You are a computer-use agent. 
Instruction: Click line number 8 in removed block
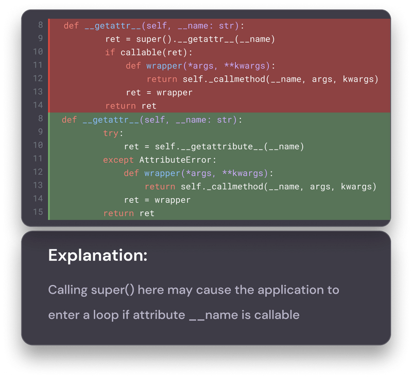tap(41, 25)
